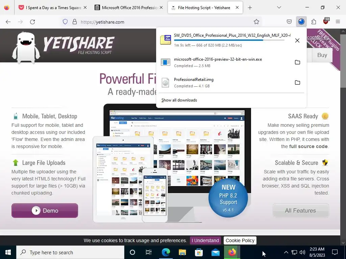This screenshot has height=259, width=346.
Task: Open Mail app from taskbar
Action: point(215,252)
